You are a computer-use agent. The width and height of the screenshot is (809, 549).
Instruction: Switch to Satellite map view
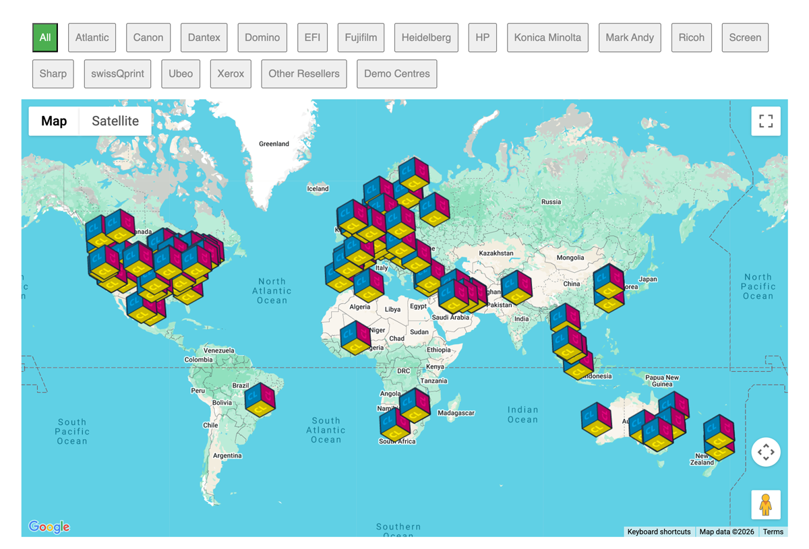click(115, 121)
